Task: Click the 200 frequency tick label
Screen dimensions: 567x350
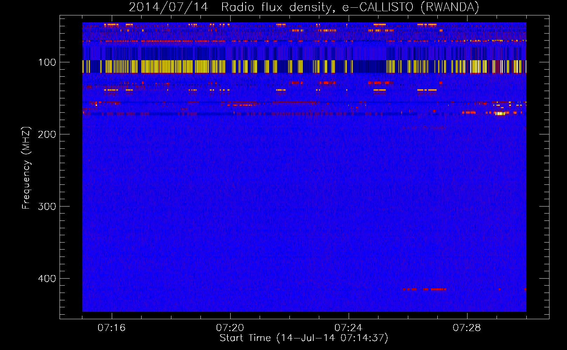Action: coord(47,134)
